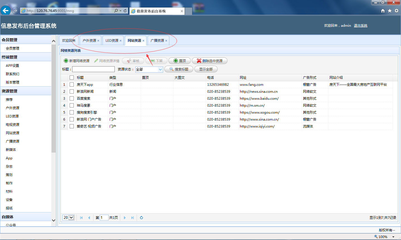
Task: Check the 房天下app row checkbox
Action: coord(72,85)
